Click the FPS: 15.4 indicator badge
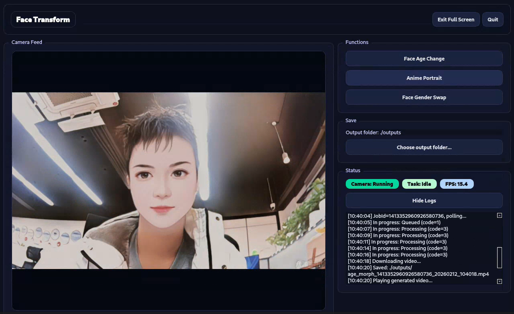This screenshot has height=314, width=514. point(456,184)
